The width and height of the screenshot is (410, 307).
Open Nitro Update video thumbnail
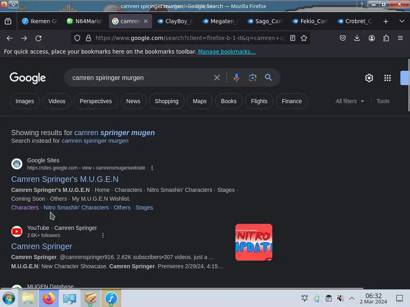(253, 242)
